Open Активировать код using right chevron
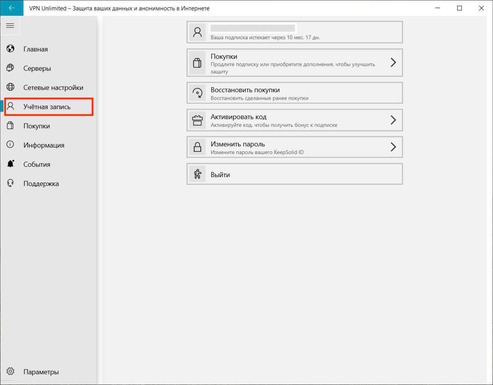This screenshot has height=385, width=493. click(393, 120)
